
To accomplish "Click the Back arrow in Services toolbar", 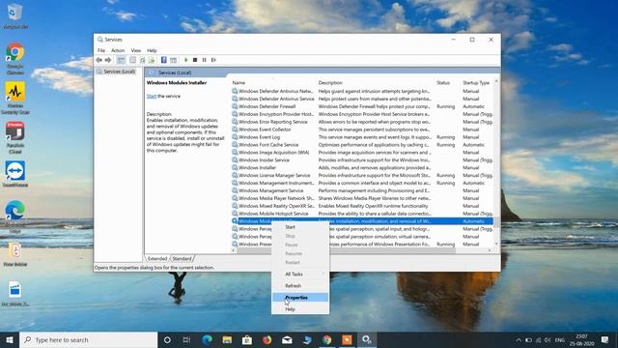I will click(x=98, y=60).
